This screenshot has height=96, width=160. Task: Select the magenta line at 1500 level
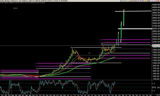(x=126, y=55)
